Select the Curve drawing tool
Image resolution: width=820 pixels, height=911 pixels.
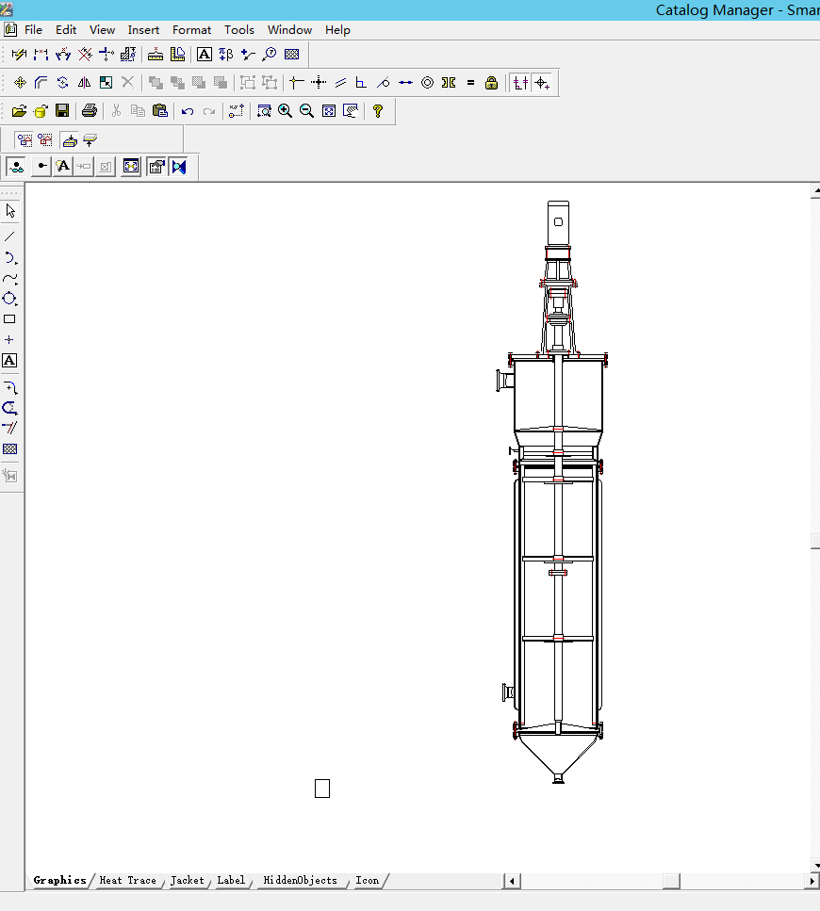click(x=9, y=279)
